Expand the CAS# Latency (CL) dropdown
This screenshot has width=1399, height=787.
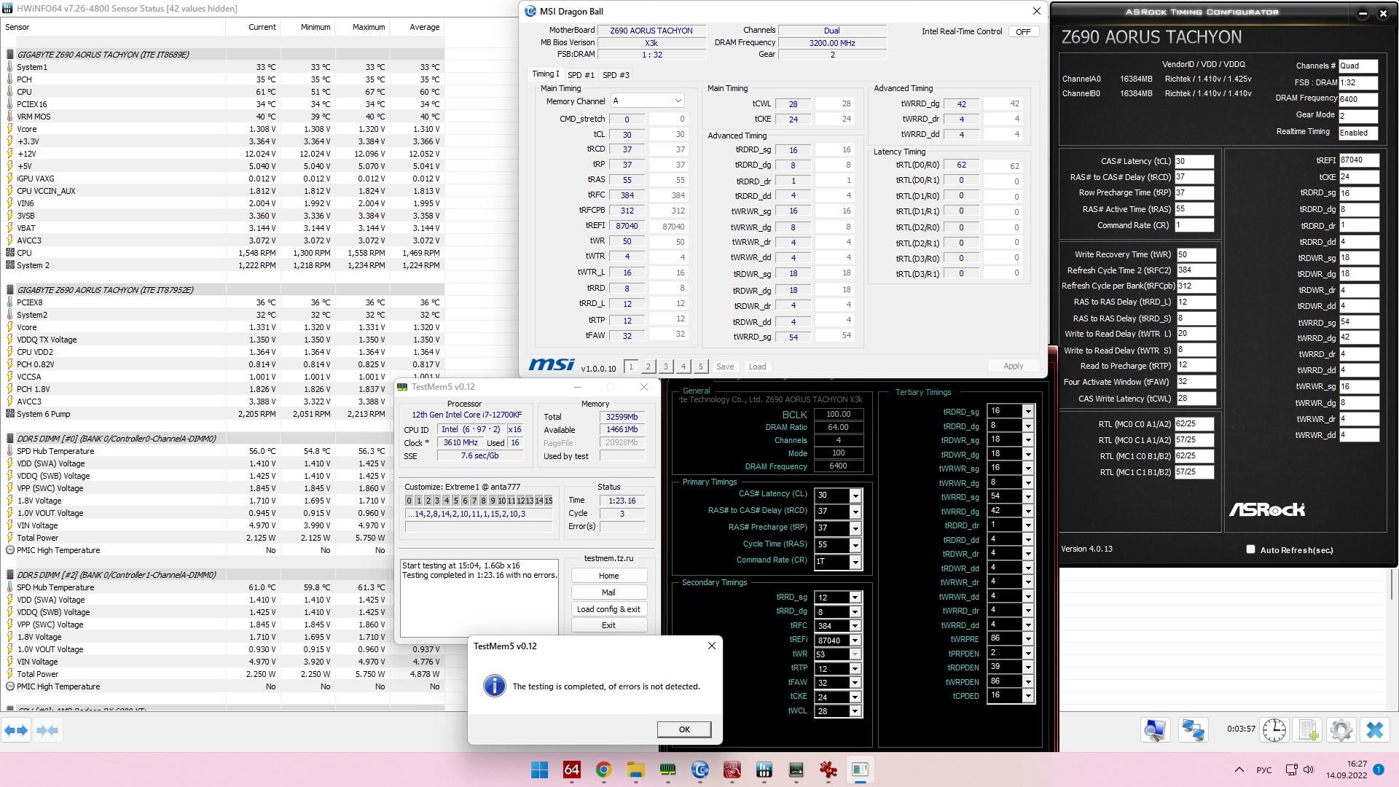855,496
